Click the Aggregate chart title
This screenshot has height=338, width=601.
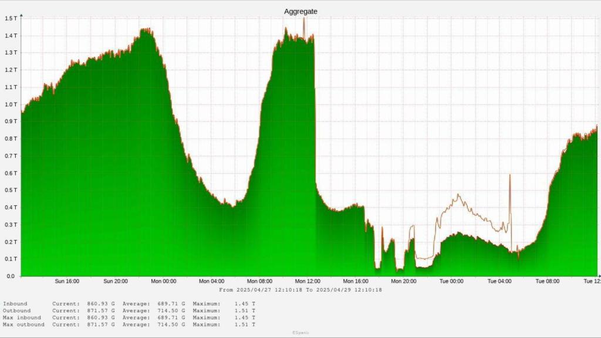[x=300, y=11]
